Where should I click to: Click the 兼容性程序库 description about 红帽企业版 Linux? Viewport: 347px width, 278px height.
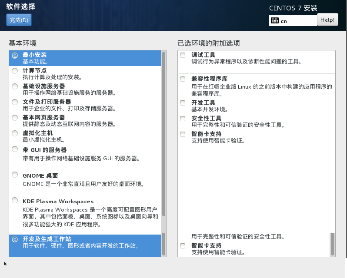262,90
